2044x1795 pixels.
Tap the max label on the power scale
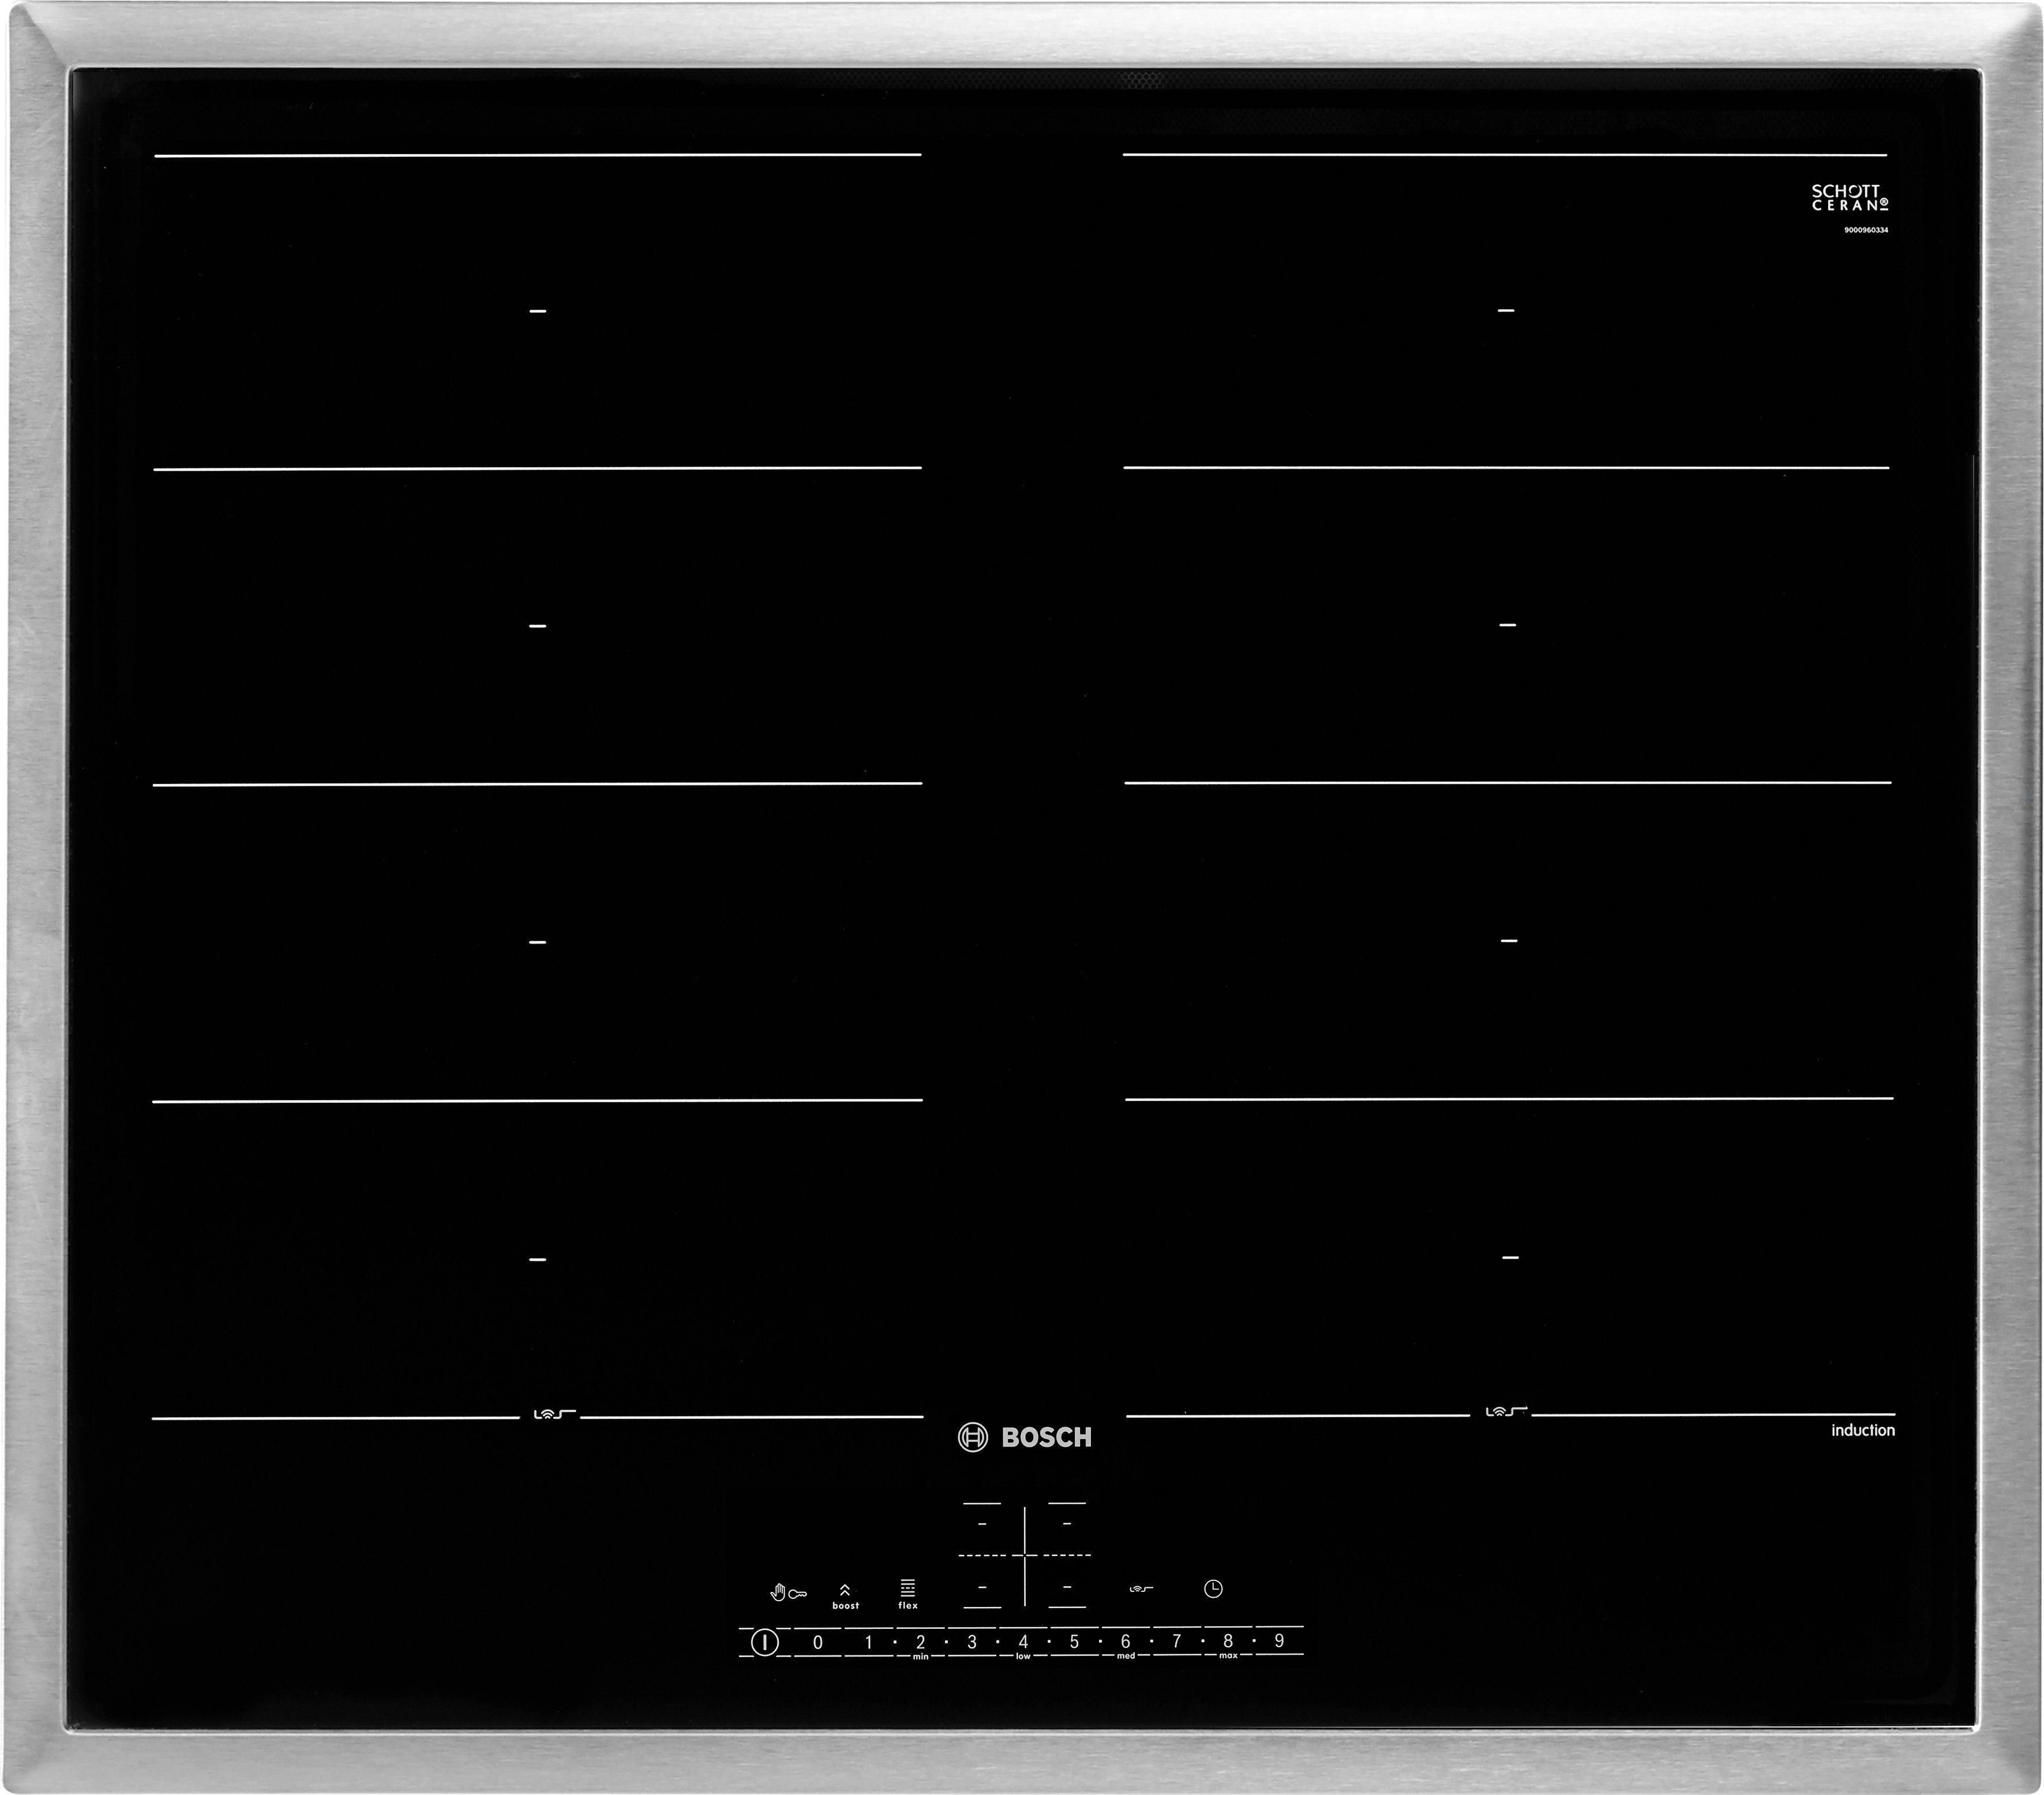(1228, 1656)
